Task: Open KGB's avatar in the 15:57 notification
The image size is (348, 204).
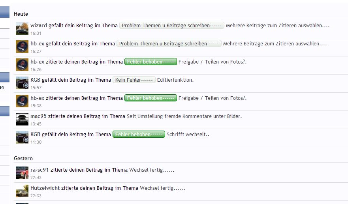Action: click(22, 83)
